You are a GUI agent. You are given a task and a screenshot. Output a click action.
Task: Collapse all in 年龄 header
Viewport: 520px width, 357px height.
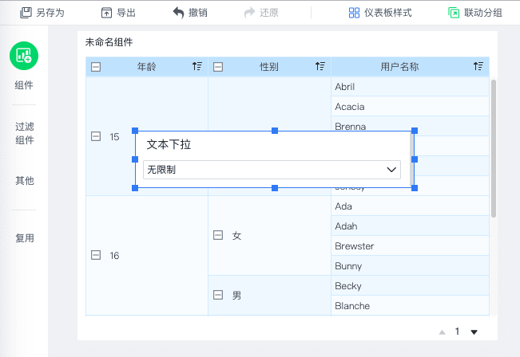96,67
